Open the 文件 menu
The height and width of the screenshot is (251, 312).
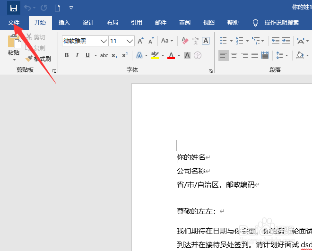tap(14, 23)
